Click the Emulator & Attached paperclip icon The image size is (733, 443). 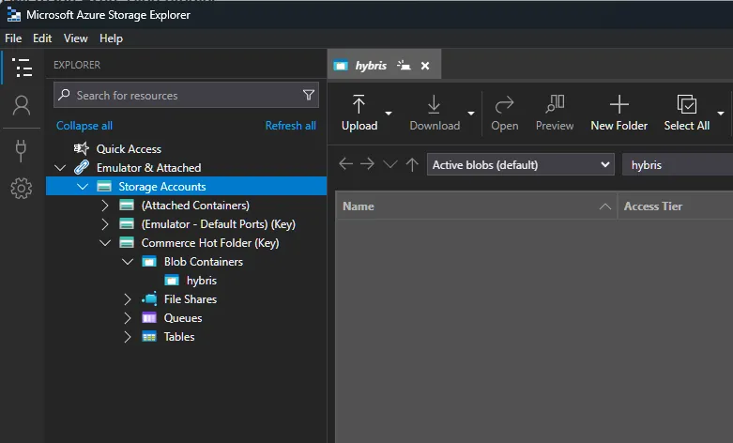pyautogui.click(x=82, y=167)
